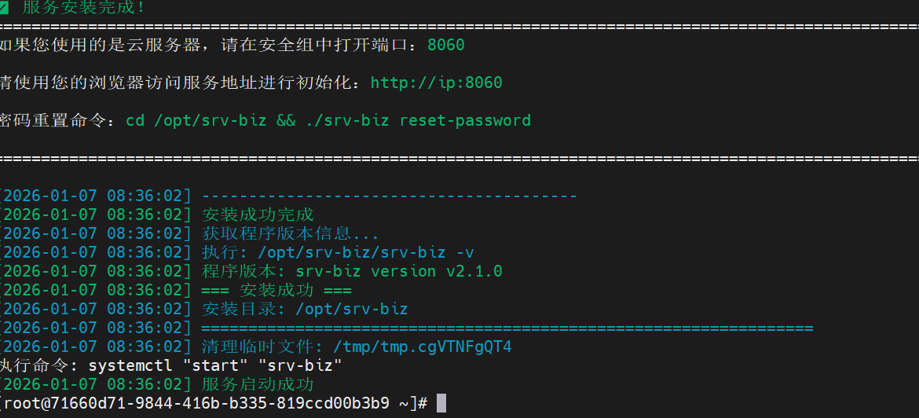Click the 密码重置命令 label

coord(57,120)
